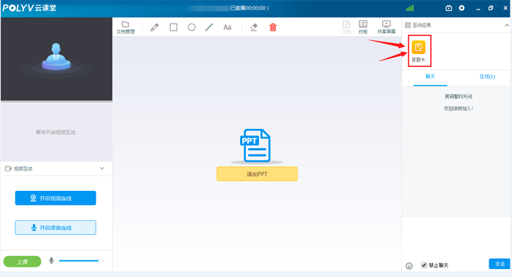Image resolution: width=512 pixels, height=277 pixels.
Task: Click the presenter avatar in video panel
Action: click(56, 56)
